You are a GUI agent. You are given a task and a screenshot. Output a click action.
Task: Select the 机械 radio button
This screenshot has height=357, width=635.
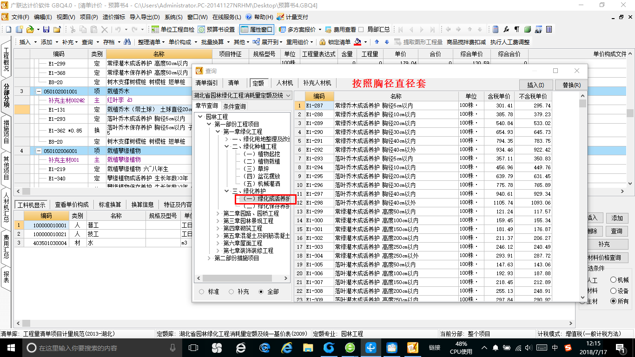point(614,280)
